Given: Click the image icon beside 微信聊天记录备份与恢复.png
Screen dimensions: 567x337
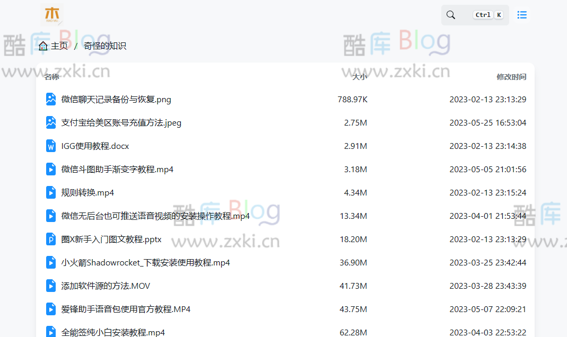Looking at the screenshot, I should tap(50, 99).
